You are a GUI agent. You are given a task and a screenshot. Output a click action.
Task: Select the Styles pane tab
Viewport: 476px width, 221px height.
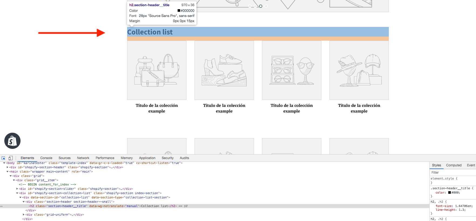(436, 165)
